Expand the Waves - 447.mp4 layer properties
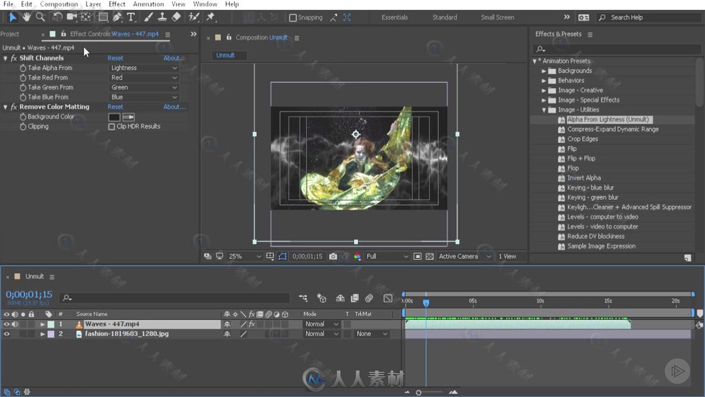Screen dimensions: 705x397 point(42,324)
